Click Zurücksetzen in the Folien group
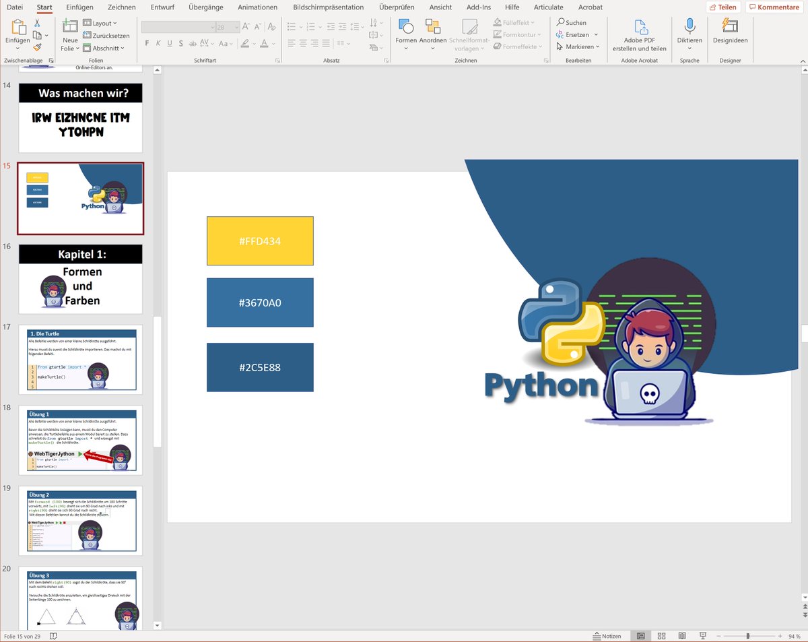Viewport: 808px width, 642px height. pos(106,36)
